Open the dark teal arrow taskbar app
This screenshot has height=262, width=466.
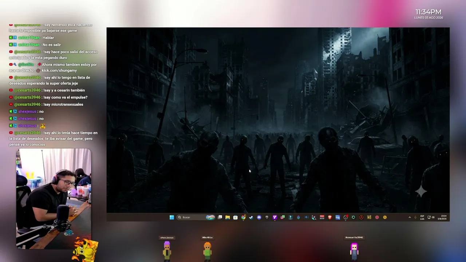pyautogui.click(x=290, y=217)
